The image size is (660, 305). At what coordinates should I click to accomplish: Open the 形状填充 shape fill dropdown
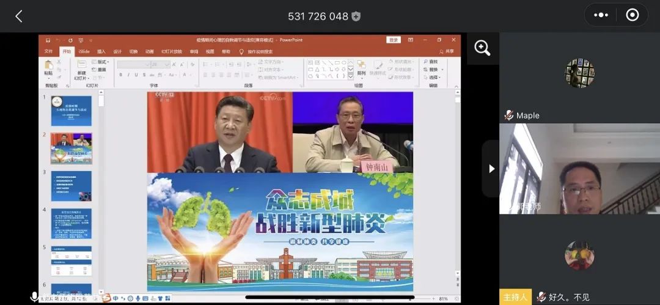[x=401, y=62]
